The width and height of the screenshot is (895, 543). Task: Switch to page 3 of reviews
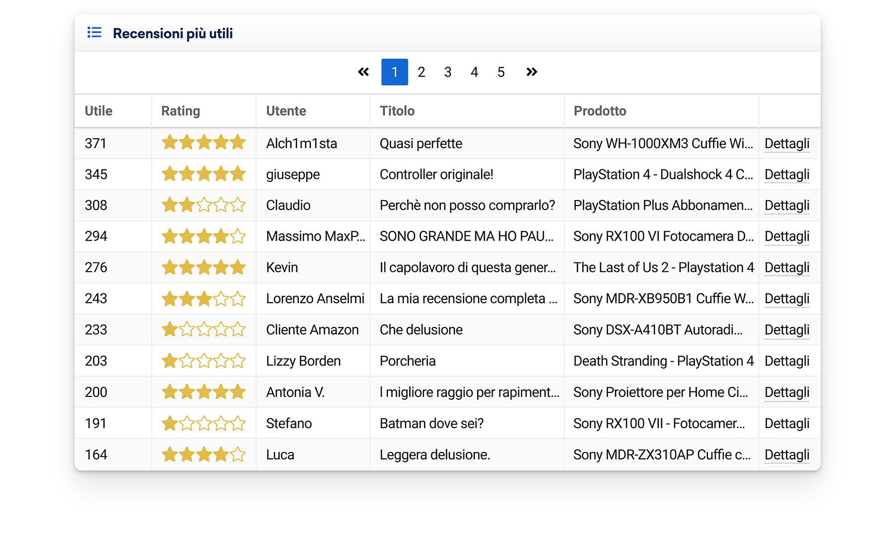[447, 72]
